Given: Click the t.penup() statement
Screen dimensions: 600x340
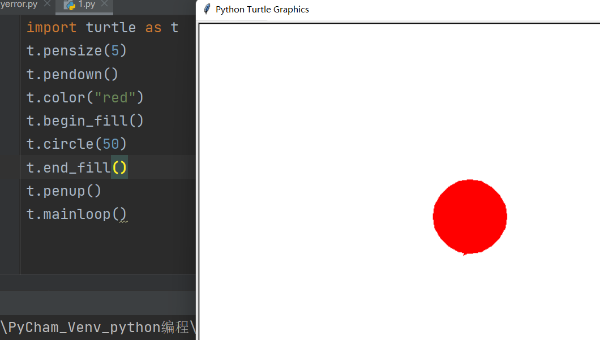Looking at the screenshot, I should pos(63,191).
